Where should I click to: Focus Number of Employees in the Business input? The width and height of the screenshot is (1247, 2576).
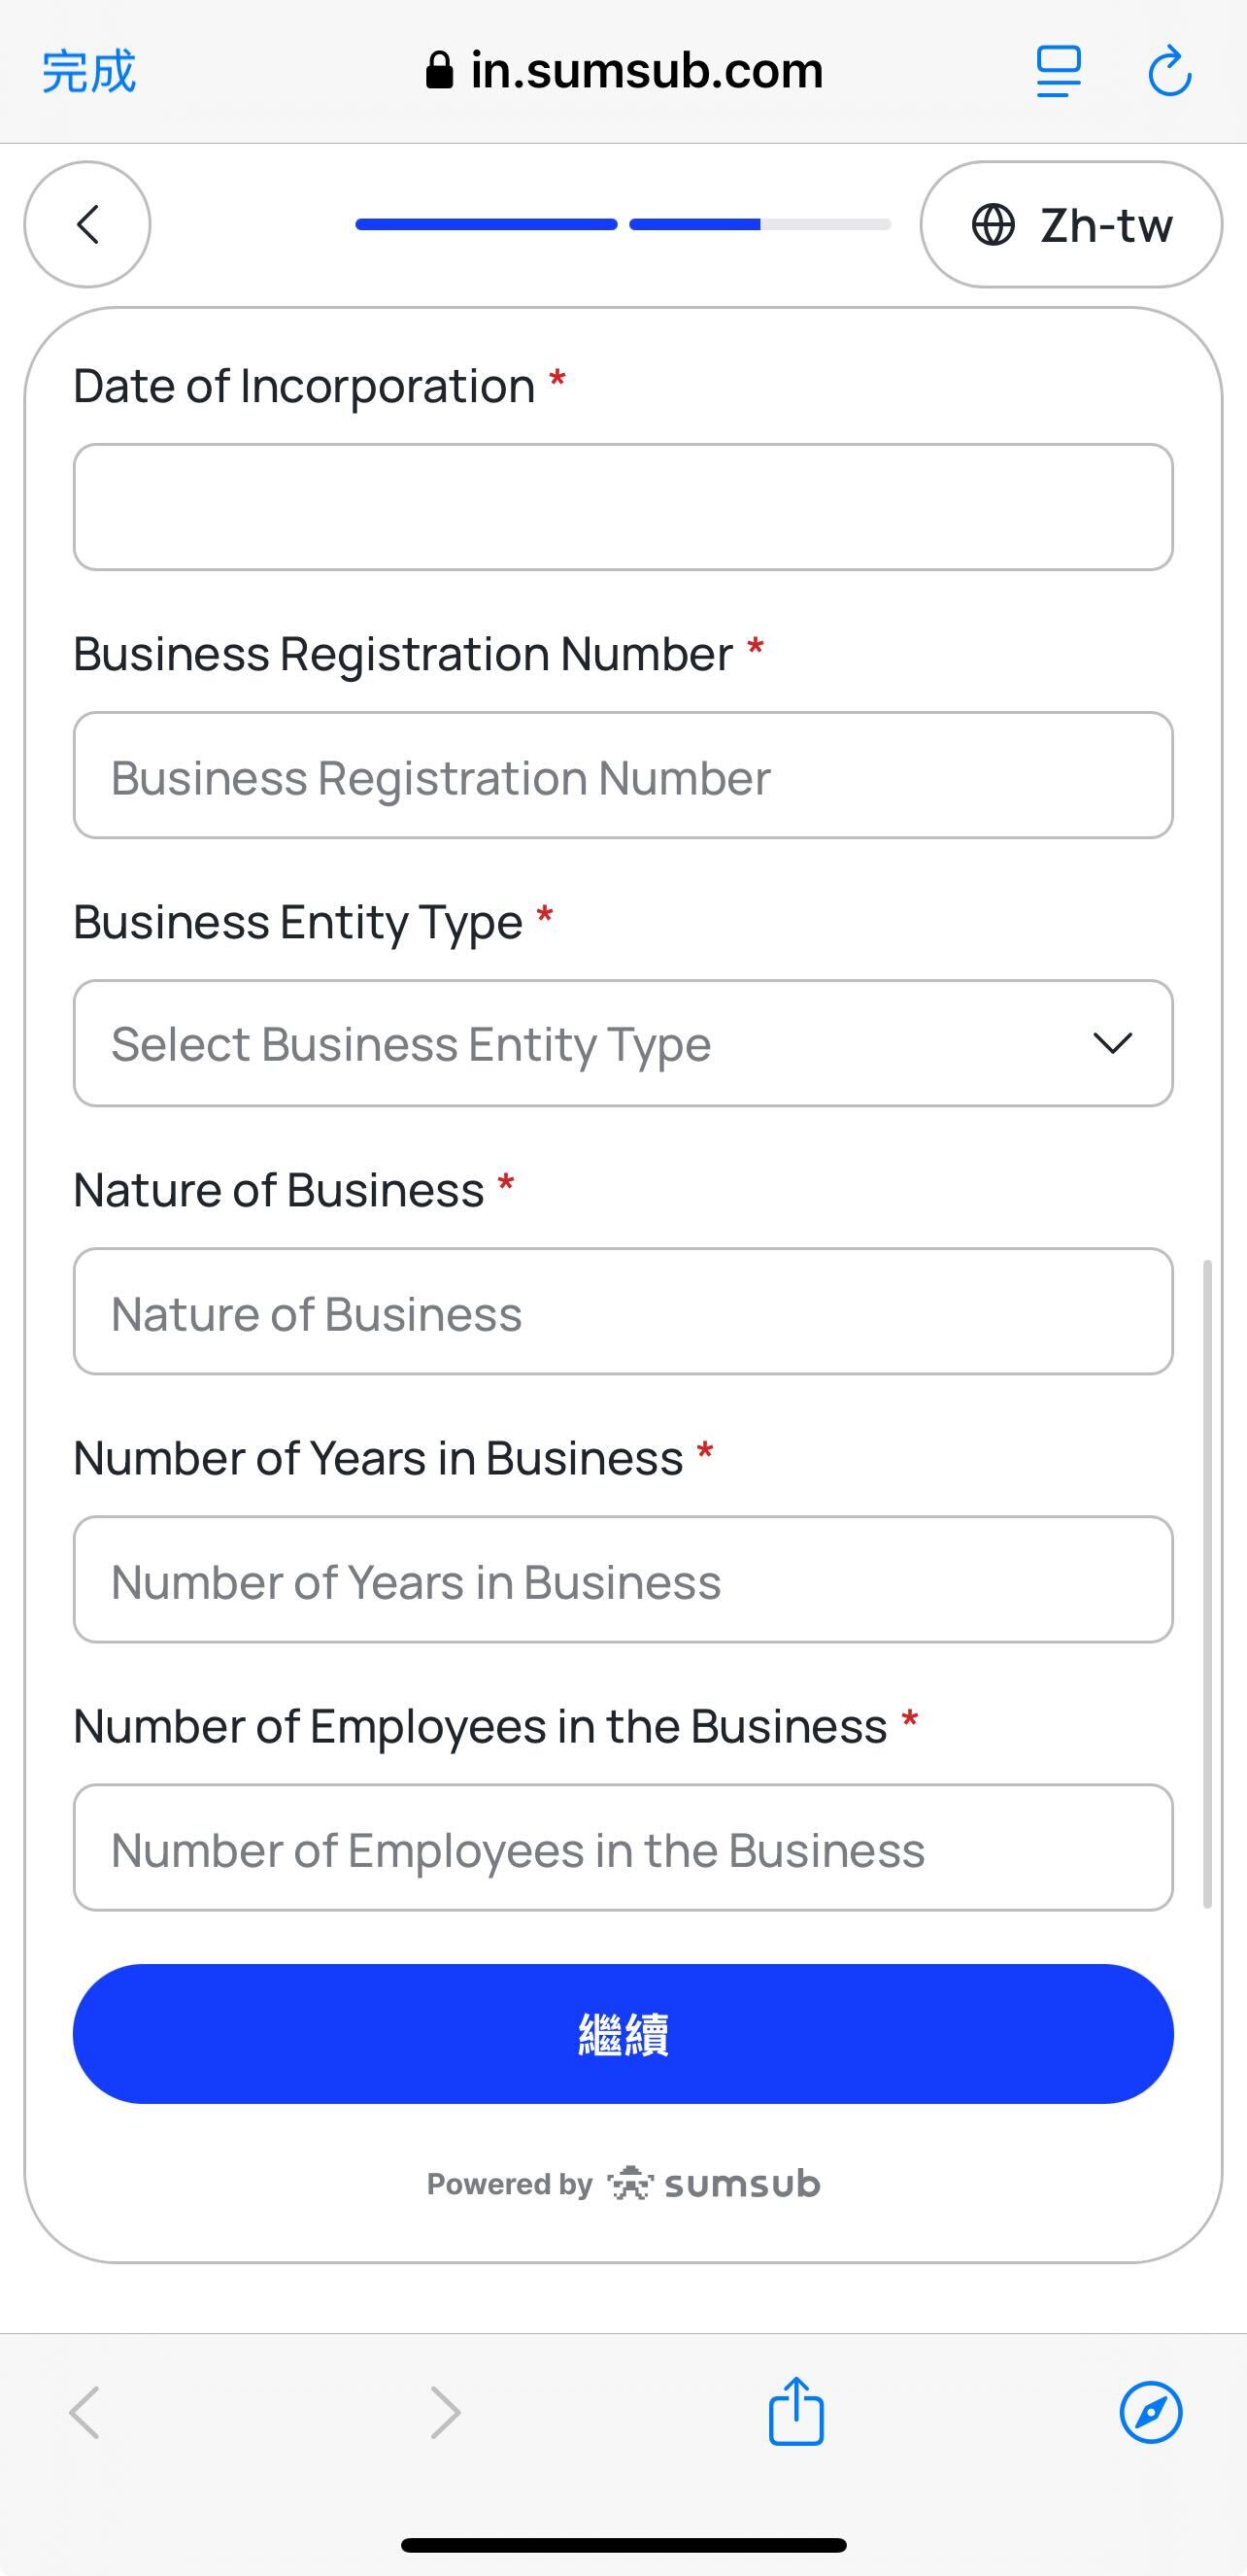point(622,1848)
